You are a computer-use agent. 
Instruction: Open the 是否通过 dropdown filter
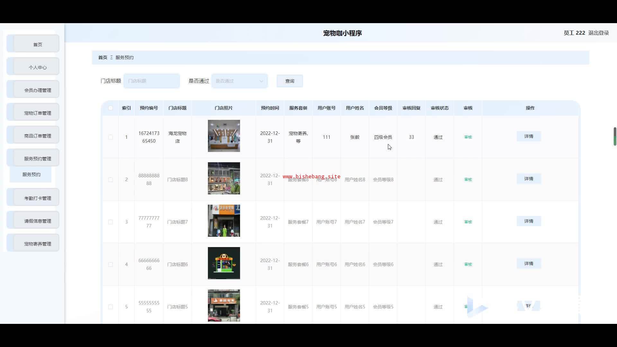tap(239, 81)
